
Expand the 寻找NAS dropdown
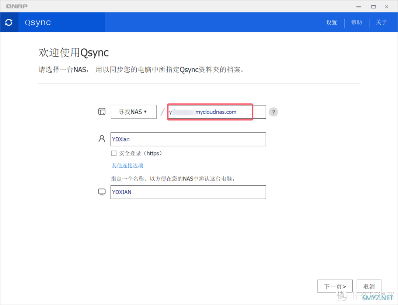click(133, 112)
